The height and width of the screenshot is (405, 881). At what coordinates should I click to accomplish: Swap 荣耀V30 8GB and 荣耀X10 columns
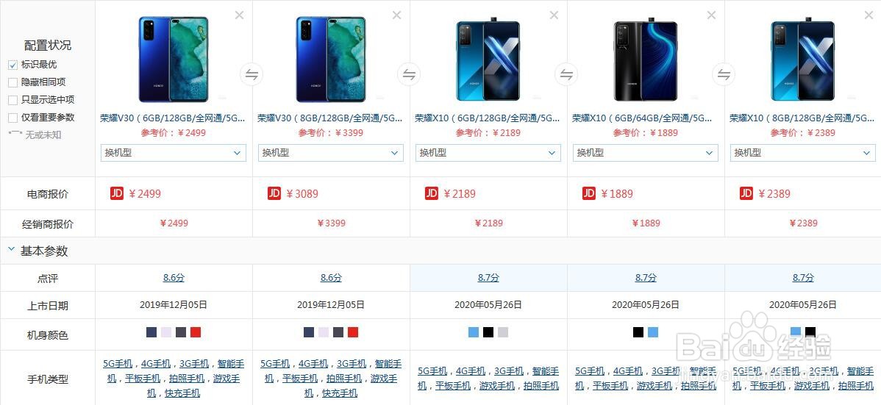click(409, 74)
